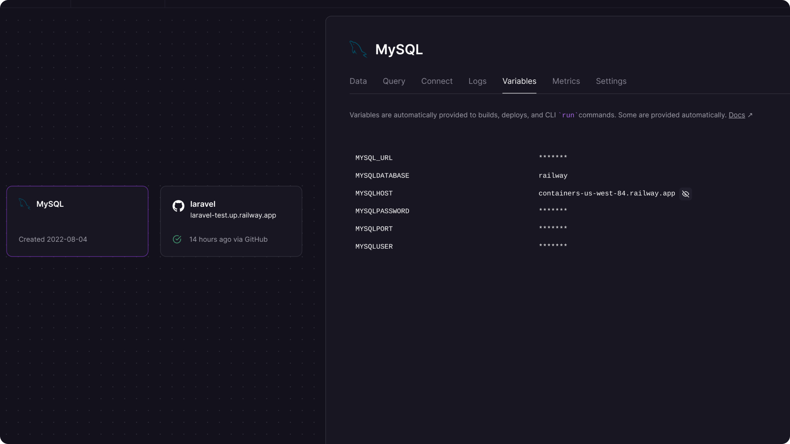Select the Variables tab

coord(519,81)
